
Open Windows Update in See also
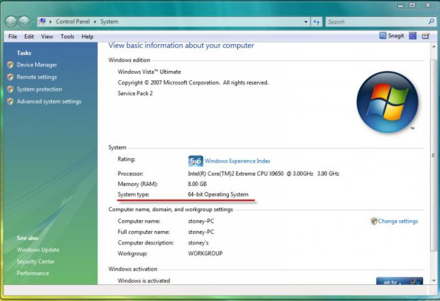pos(38,250)
